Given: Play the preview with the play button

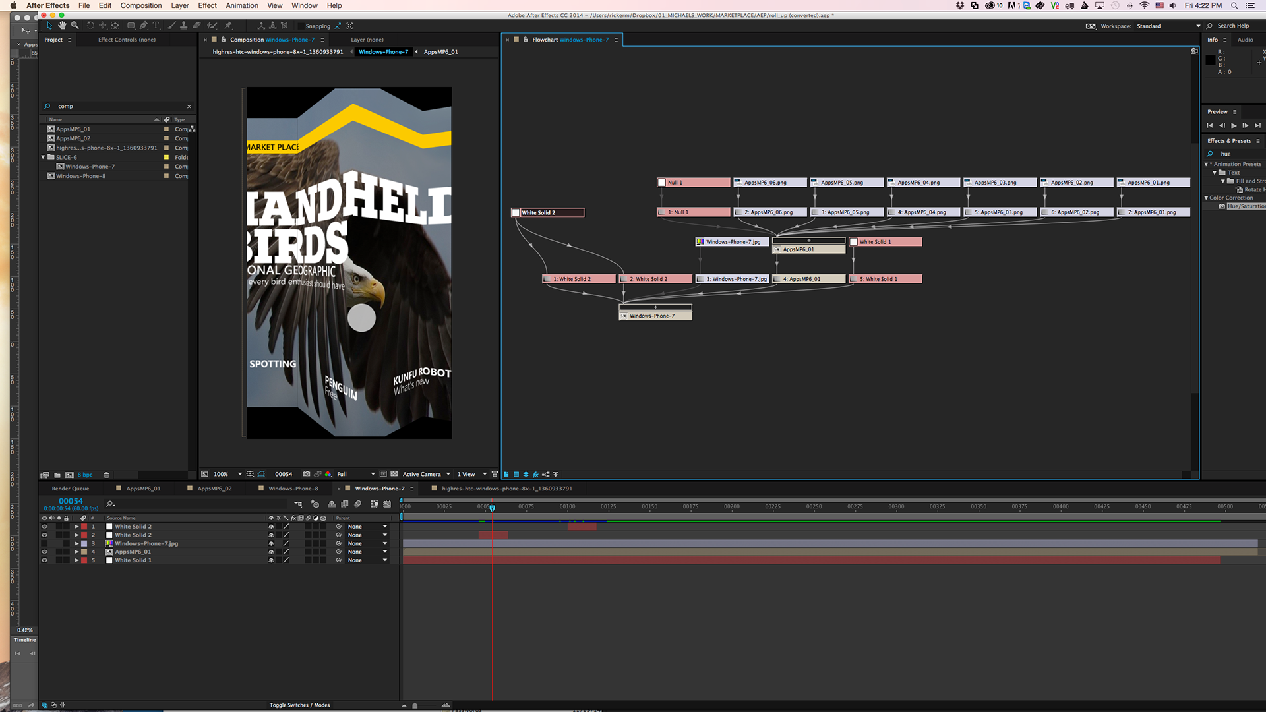Looking at the screenshot, I should 1234,125.
